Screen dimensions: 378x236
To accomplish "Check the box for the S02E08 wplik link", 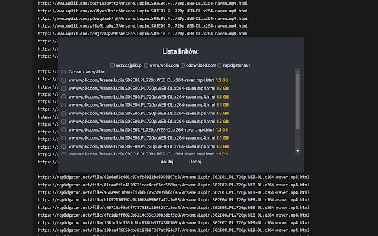I will click(63, 138).
